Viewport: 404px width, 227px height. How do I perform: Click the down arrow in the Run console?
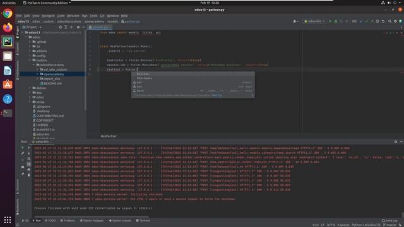pyautogui.click(x=28, y=153)
